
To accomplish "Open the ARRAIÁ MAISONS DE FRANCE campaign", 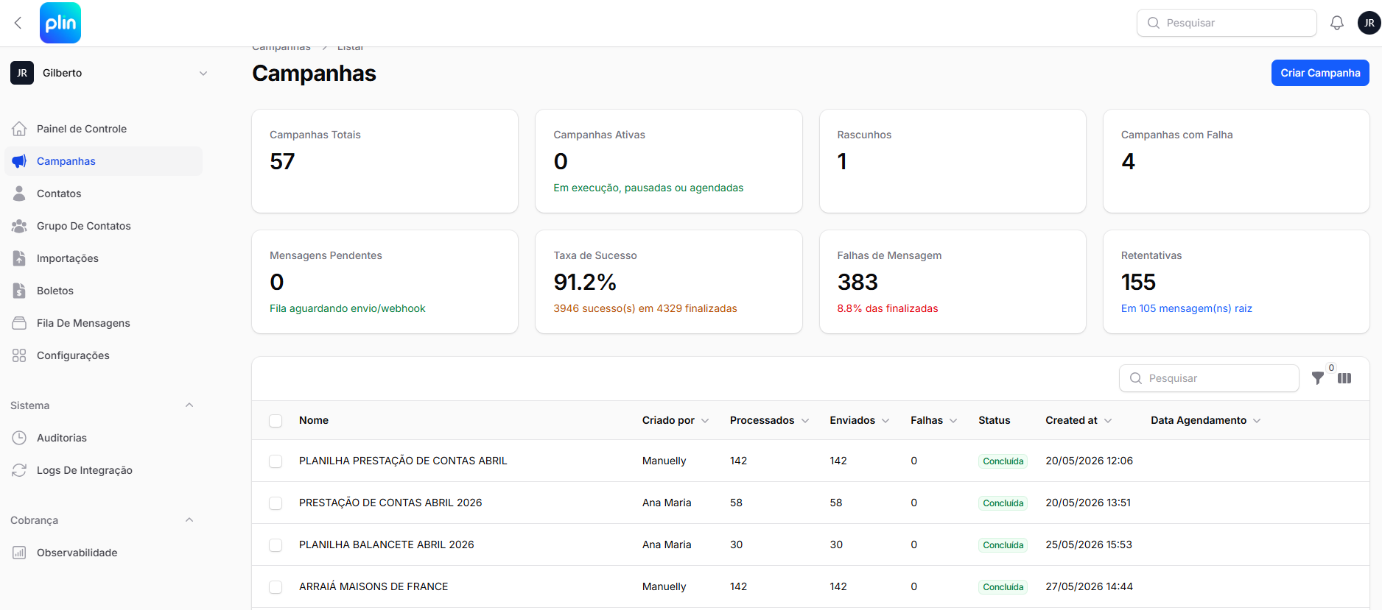I will (x=373, y=586).
